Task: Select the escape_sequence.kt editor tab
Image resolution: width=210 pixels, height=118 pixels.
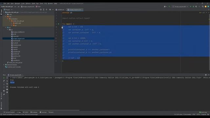Action: point(75,10)
